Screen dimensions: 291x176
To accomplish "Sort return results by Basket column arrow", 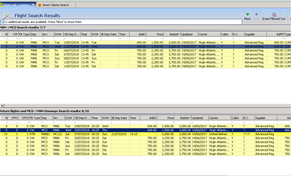I will [x=190, y=118].
